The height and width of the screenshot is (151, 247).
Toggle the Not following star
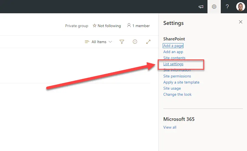[x=107, y=26]
